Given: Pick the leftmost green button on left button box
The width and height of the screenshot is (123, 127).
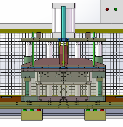Looking at the screenshot, I should tap(25, 110).
